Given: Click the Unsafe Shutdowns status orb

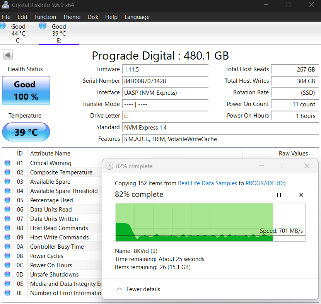Looking at the screenshot, I should coord(7,275).
